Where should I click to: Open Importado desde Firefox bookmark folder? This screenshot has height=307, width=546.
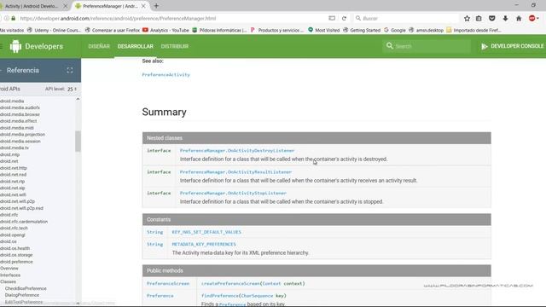(474, 31)
